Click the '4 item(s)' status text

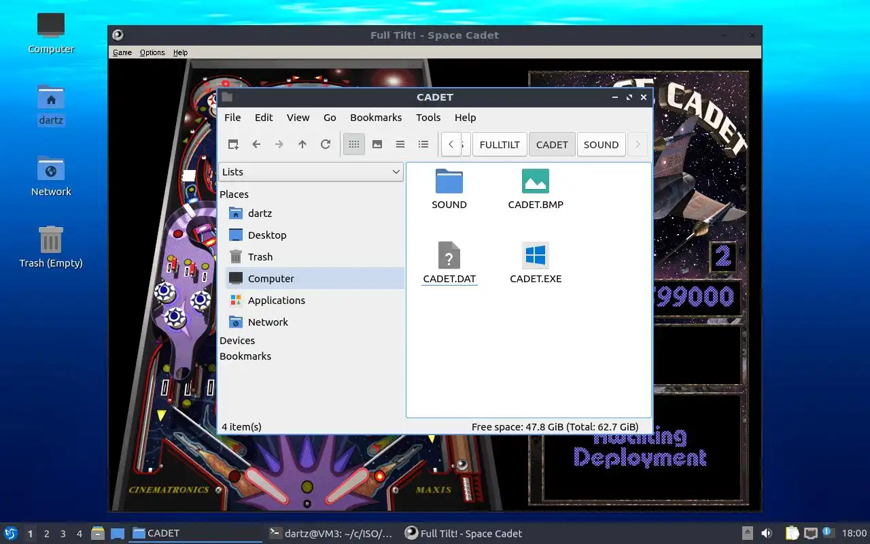(241, 427)
